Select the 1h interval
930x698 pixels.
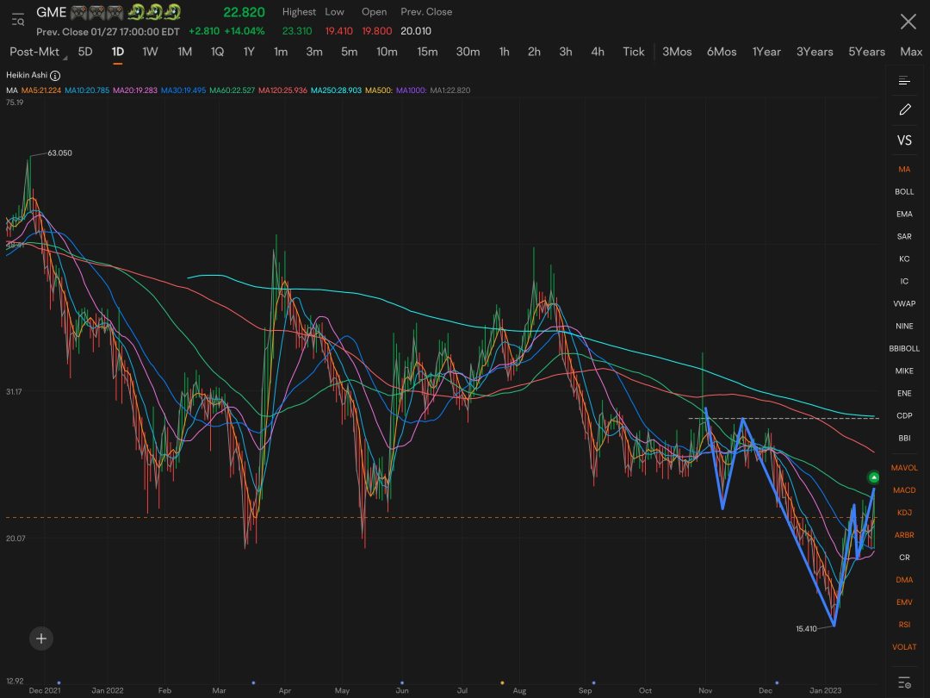click(504, 52)
